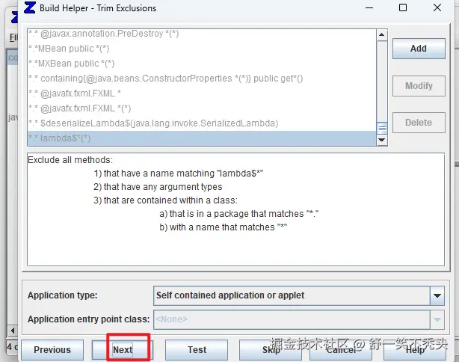Select the @javafx.fxml.FXML *(*) row
The height and width of the screenshot is (362, 459).
[x=202, y=108]
